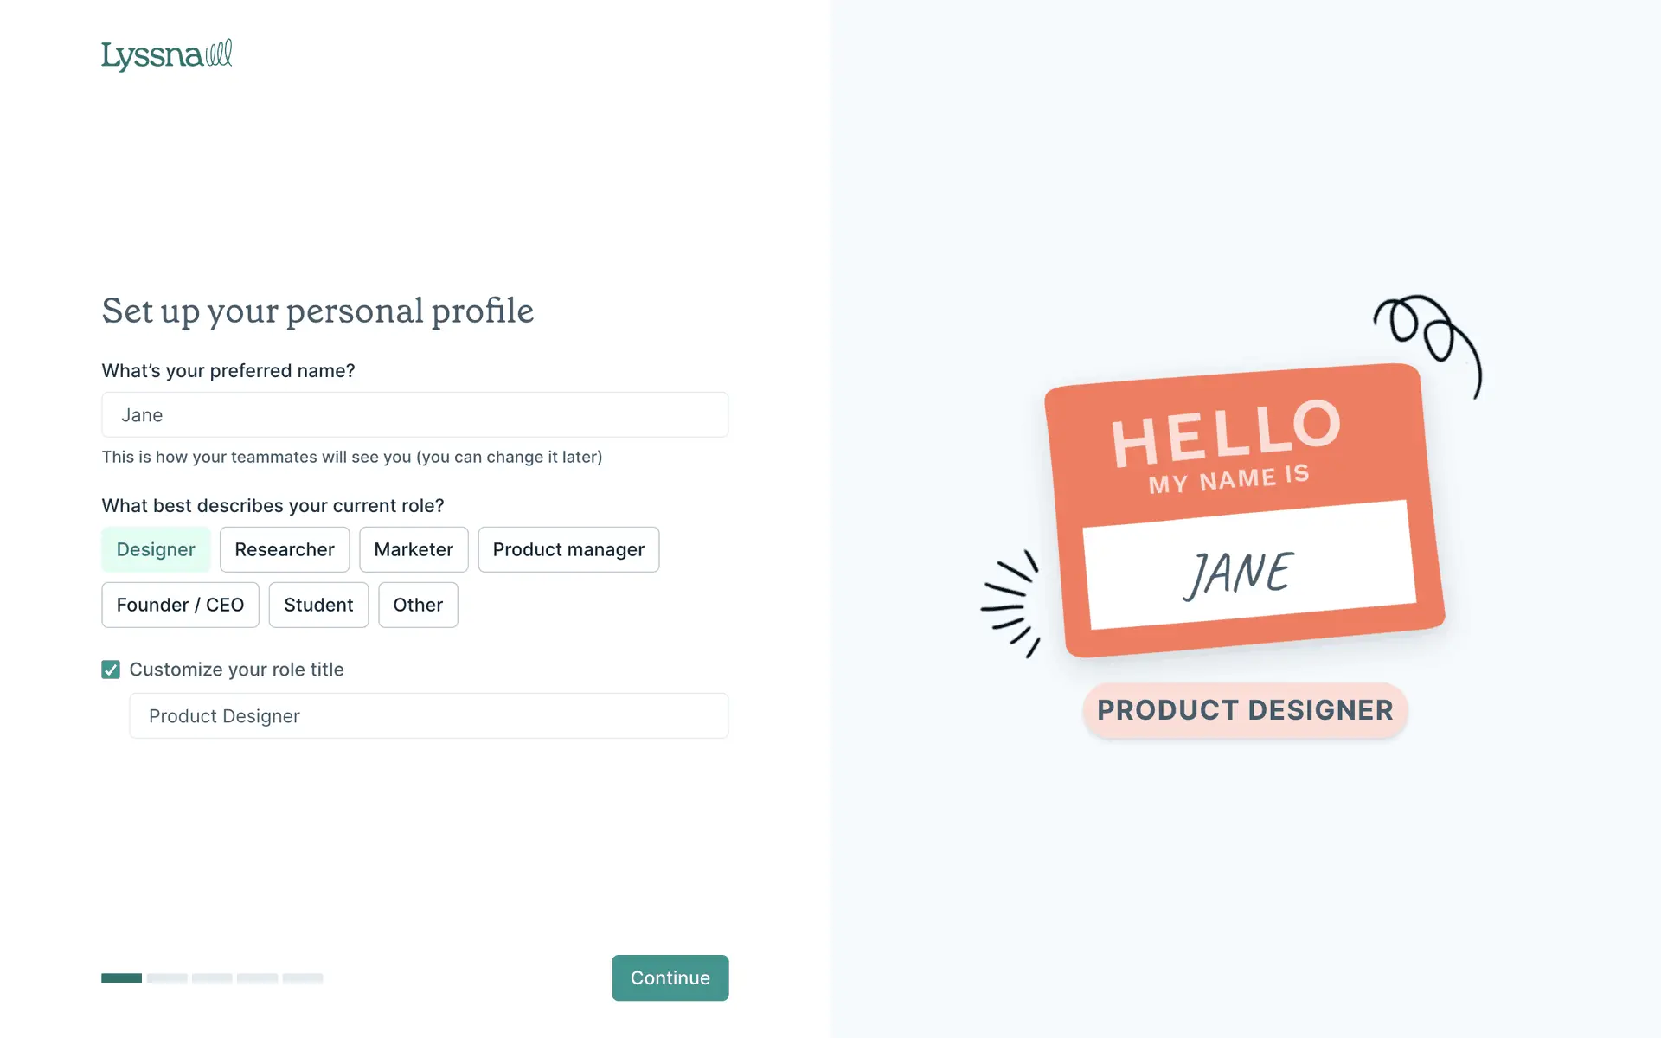
Task: Click the burst lines doodle icon
Action: pos(1010,603)
